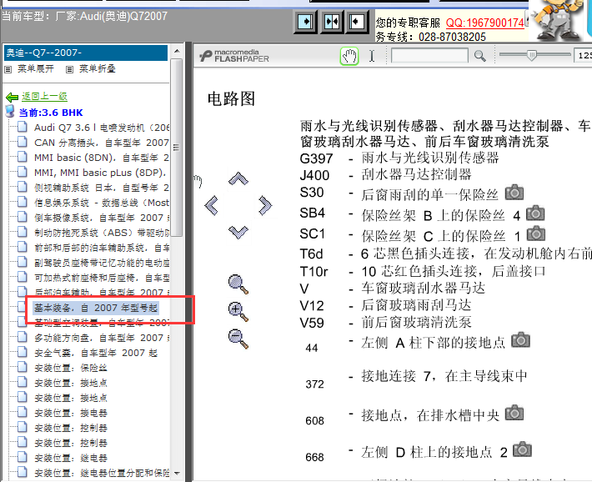Open 安装位置: 继电器 tree item
Screen dimensions: 592x482
coord(71,458)
